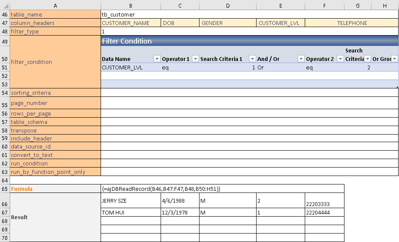This screenshot has height=242, width=399.
Task: Select the CUSTOMER_NAME column header cell
Action: click(131, 23)
